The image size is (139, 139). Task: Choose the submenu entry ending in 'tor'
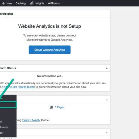click(x=2, y=133)
